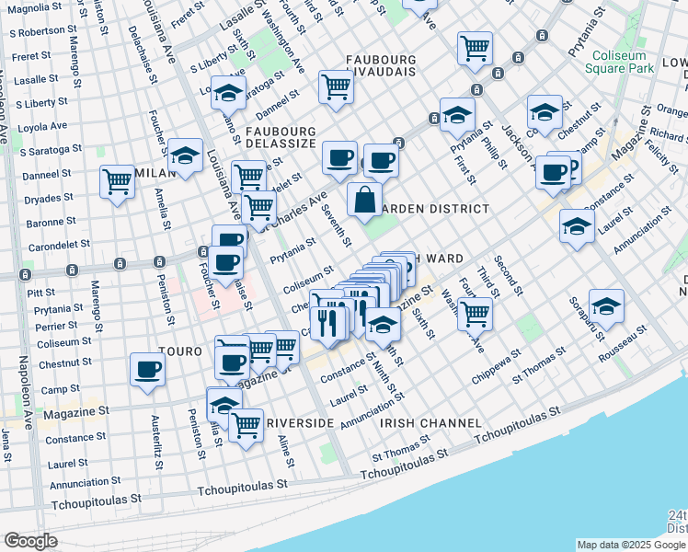This screenshot has width=688, height=552.
Task: Open the Google logo link
Action: (30, 541)
